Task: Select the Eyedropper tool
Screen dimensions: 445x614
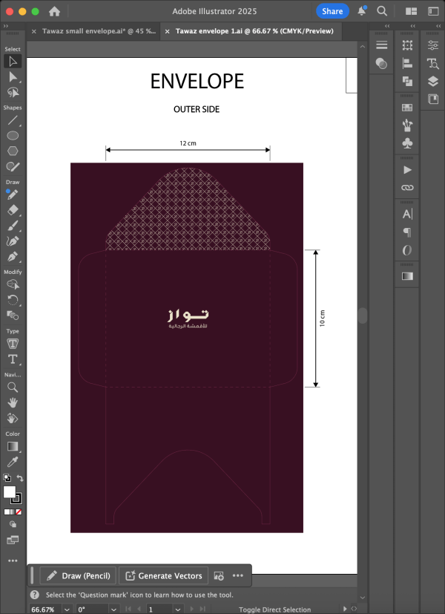Action: (x=13, y=462)
